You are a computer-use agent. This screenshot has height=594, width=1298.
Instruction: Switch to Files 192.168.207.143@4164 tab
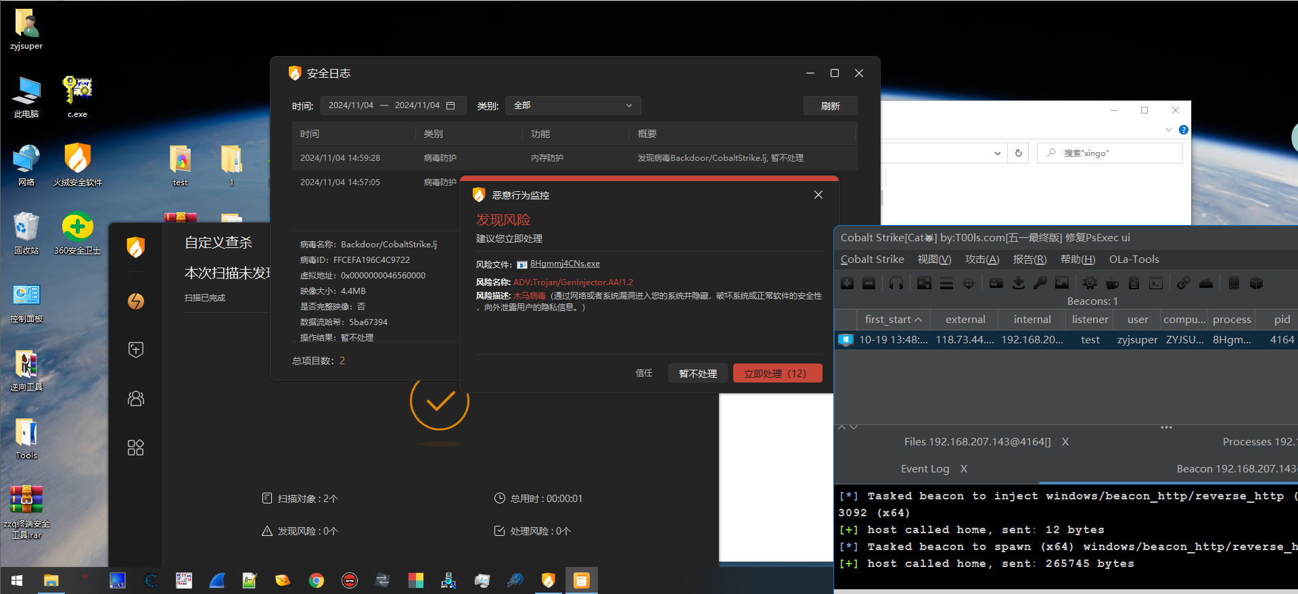977,442
